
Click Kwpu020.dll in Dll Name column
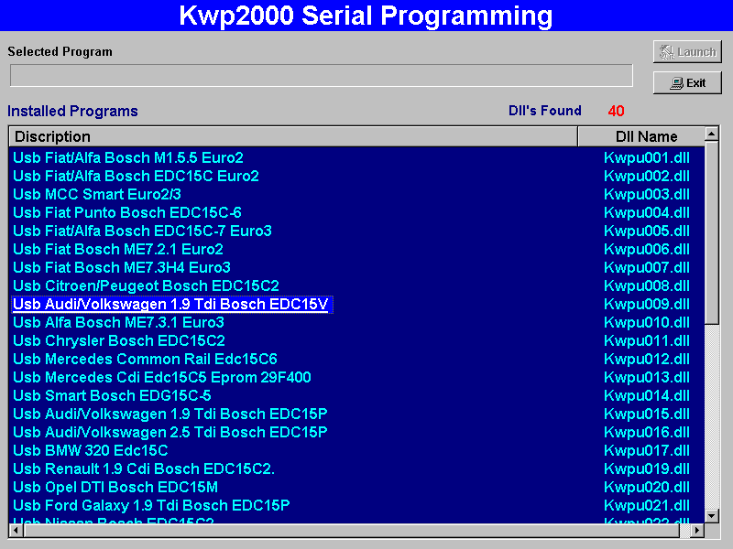[647, 487]
